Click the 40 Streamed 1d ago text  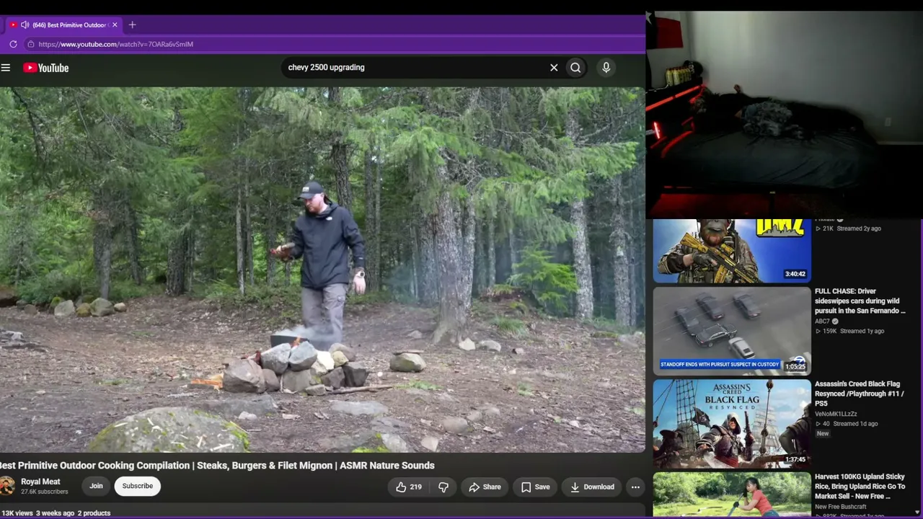point(847,424)
